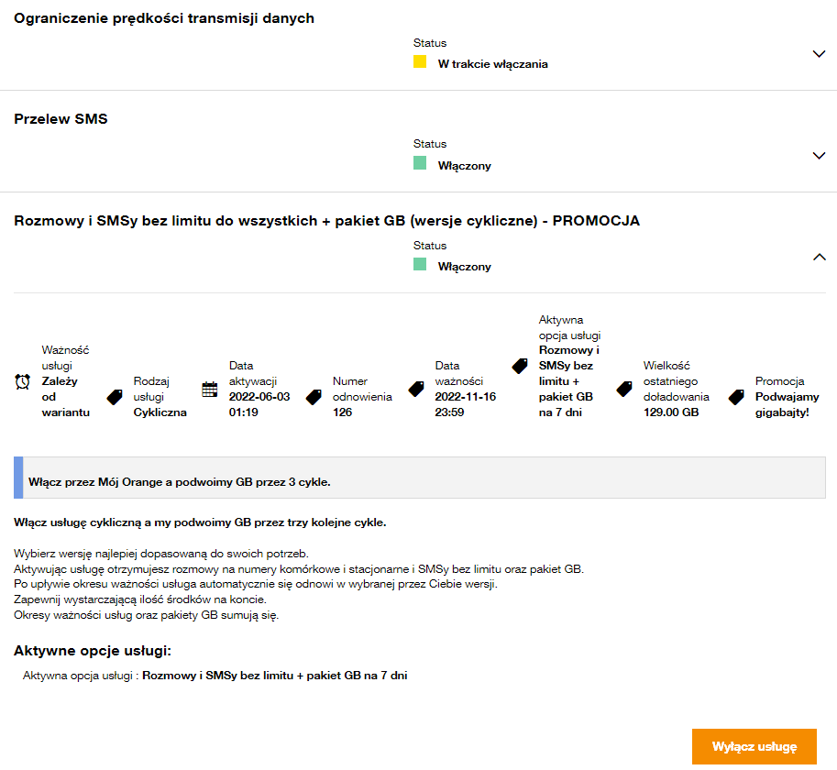Collapse the Rozmowy i SMSy bez limitu section
This screenshot has width=837, height=770.
[x=820, y=258]
